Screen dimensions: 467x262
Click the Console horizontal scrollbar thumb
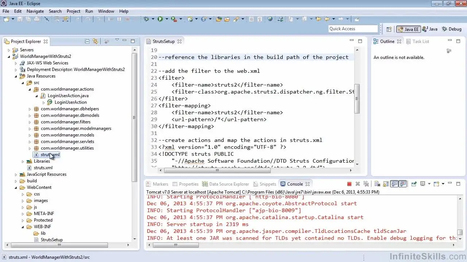coord(175,245)
